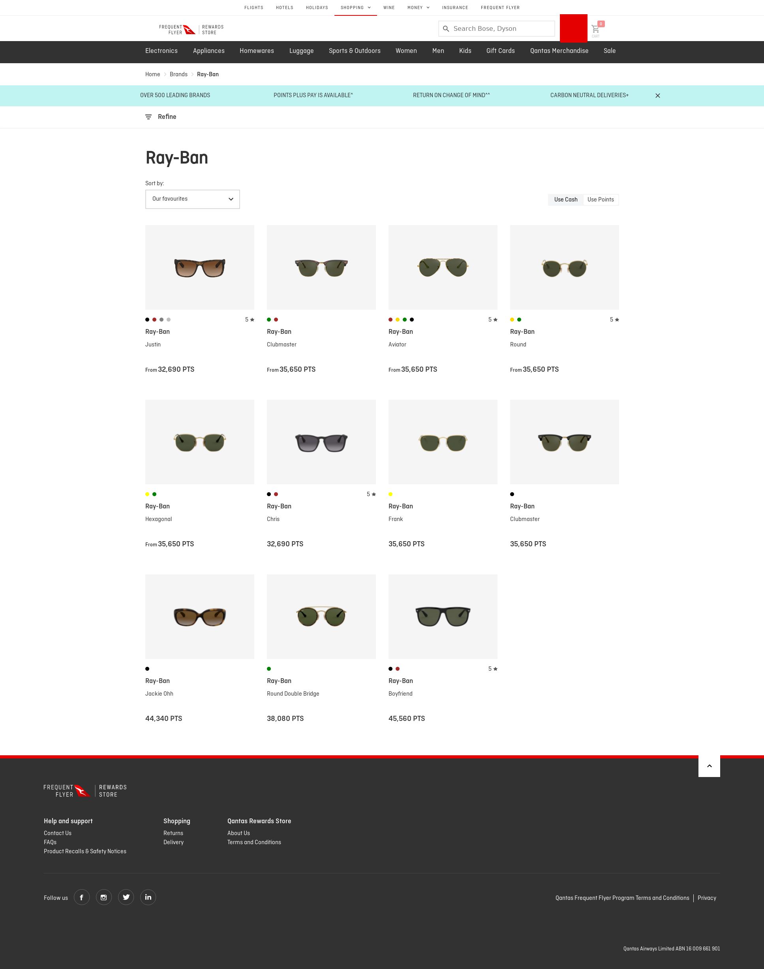Close the teal promo banner

click(x=657, y=96)
